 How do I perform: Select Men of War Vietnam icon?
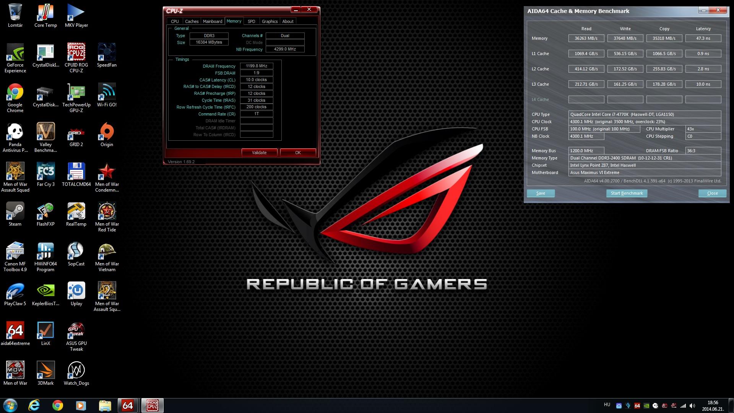pyautogui.click(x=107, y=257)
